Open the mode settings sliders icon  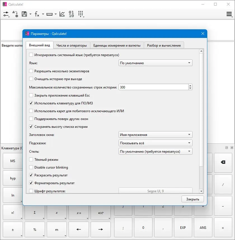coord(6,14)
